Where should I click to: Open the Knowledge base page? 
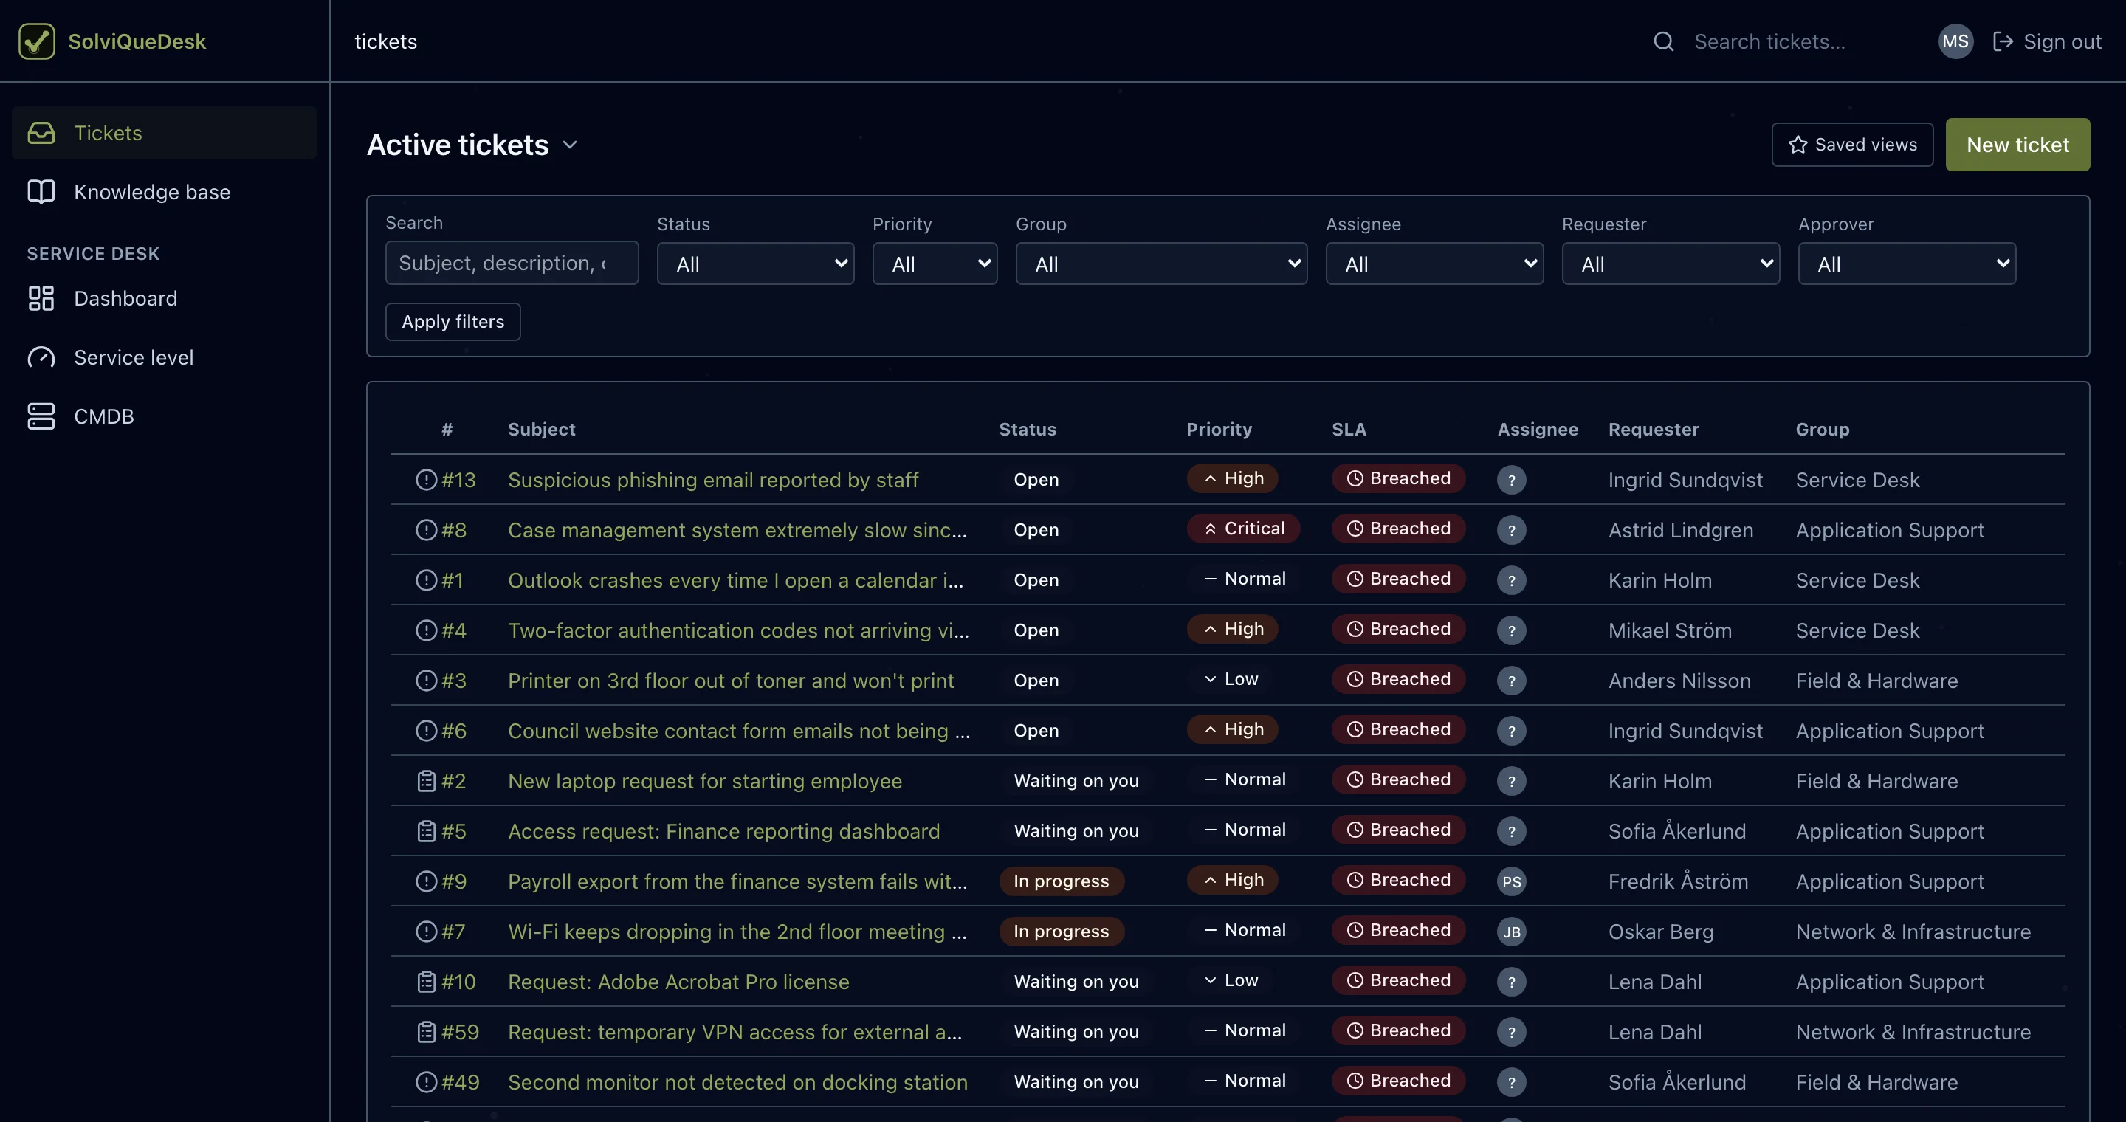(x=164, y=192)
